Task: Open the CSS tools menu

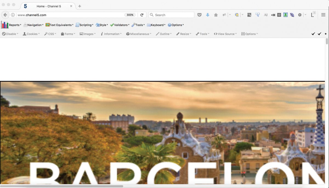Action: pyautogui.click(x=50, y=34)
